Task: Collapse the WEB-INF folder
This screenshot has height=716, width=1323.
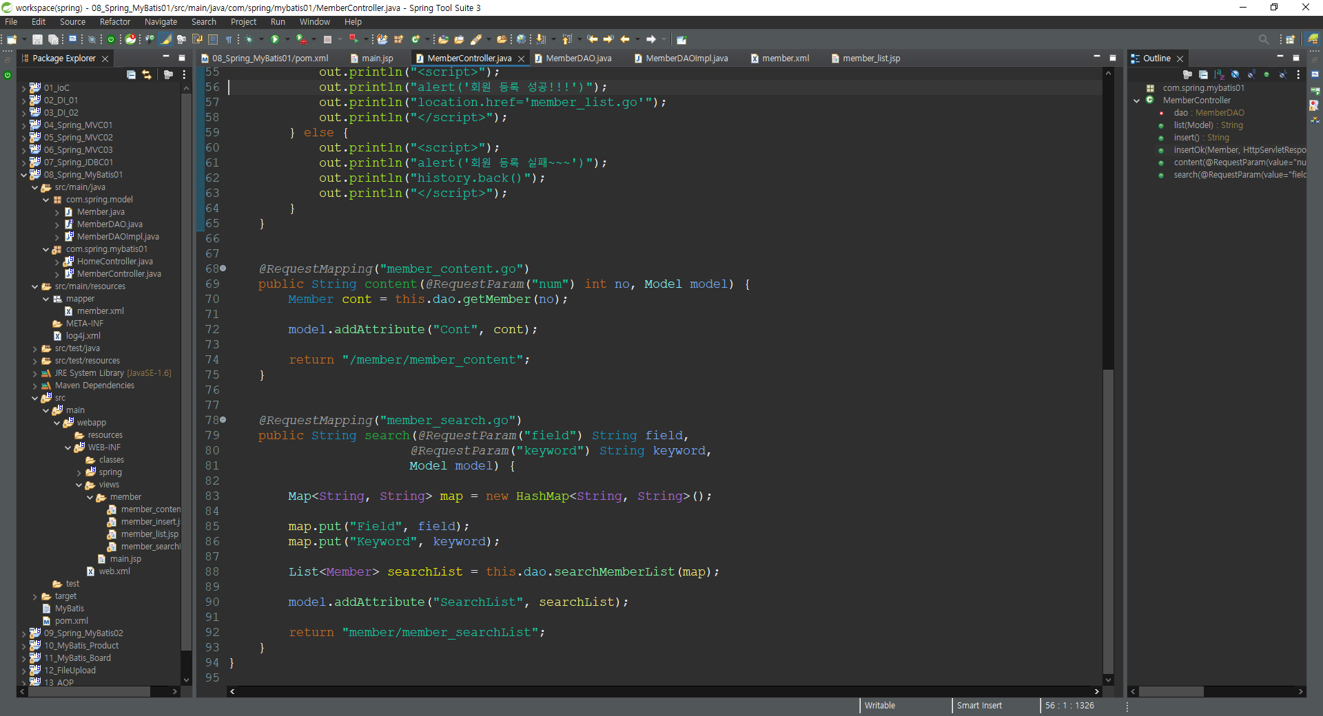Action: (x=68, y=447)
